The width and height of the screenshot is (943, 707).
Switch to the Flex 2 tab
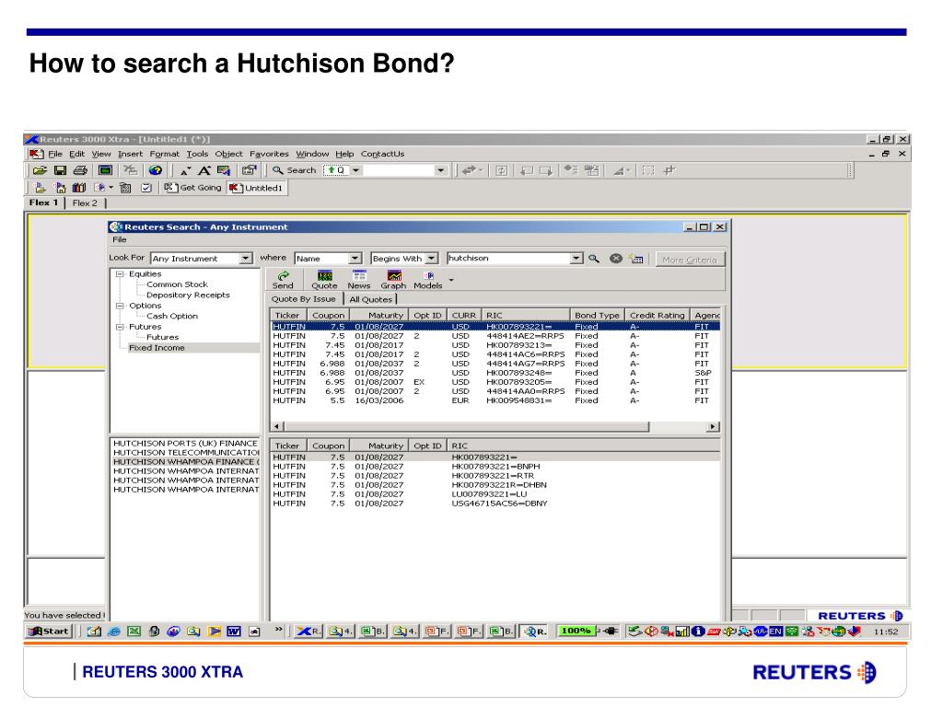click(x=85, y=203)
